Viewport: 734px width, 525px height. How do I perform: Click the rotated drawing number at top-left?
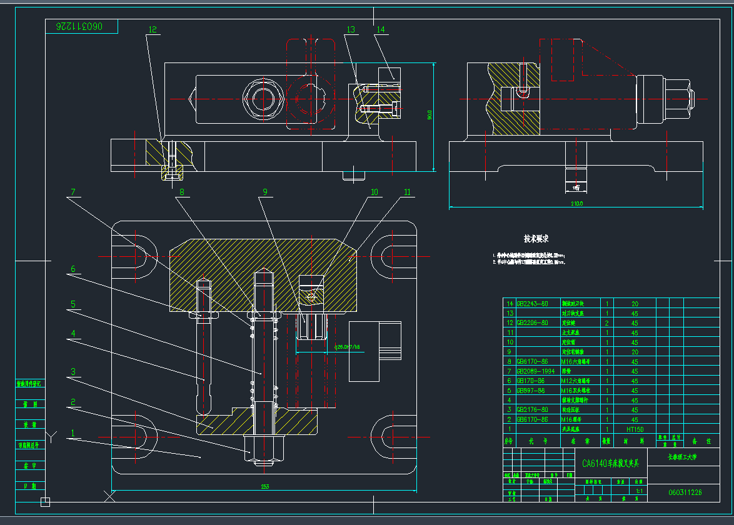79,26
